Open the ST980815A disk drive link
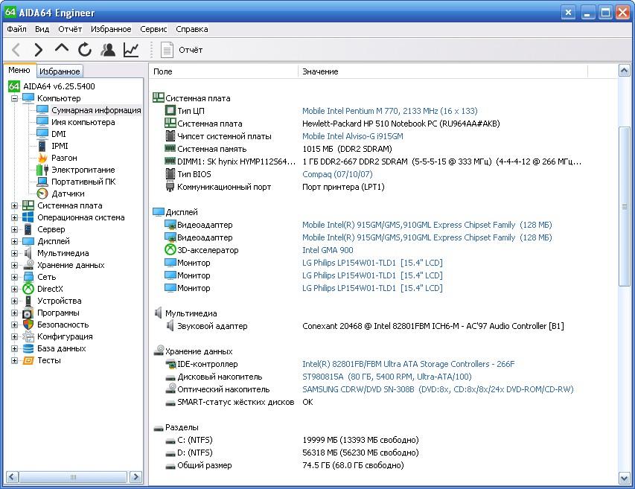635x489 pixels. click(387, 377)
